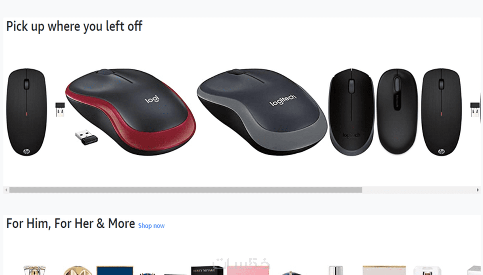The height and width of the screenshot is (275, 483).
Task: Click the For Him, For Her & More heading
Action: (x=70, y=223)
